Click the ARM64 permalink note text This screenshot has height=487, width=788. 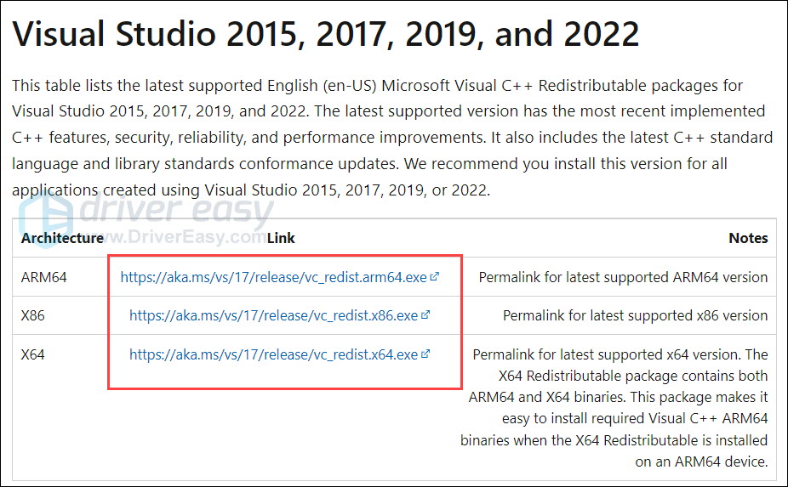pos(623,277)
